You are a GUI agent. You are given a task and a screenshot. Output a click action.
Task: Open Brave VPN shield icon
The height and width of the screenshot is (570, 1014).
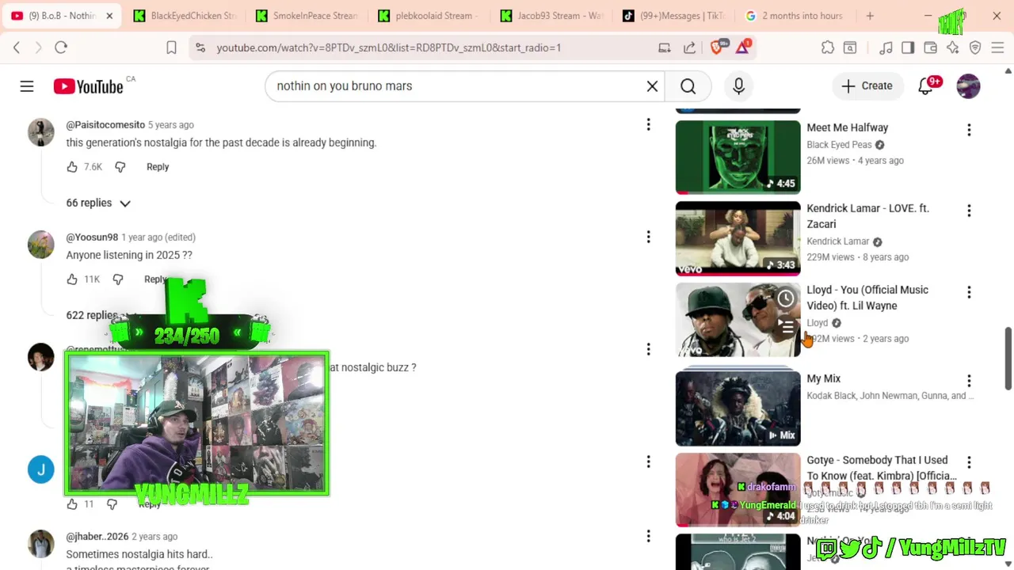975,47
